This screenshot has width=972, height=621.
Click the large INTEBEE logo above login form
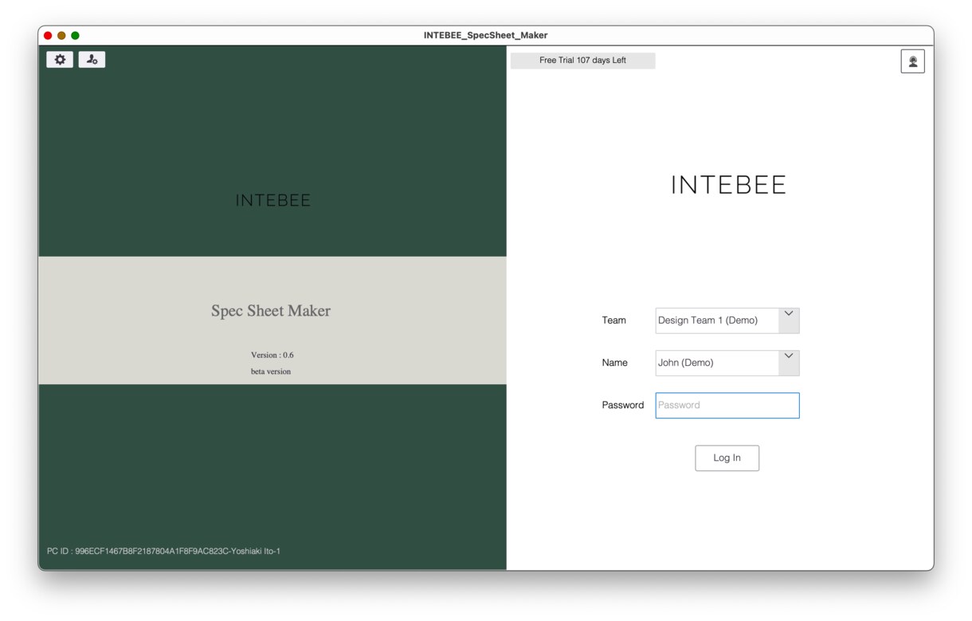pyautogui.click(x=728, y=185)
